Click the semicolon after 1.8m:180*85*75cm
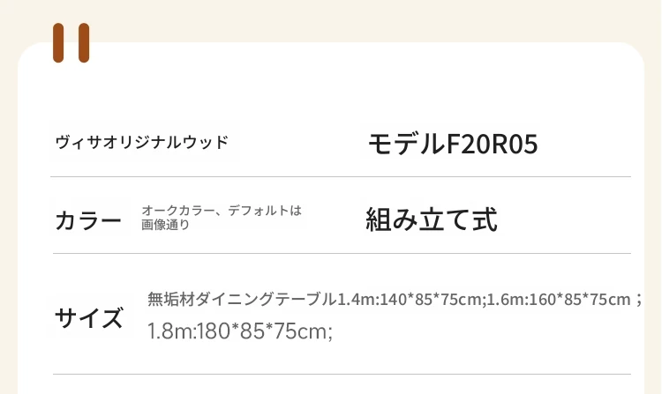Image resolution: width=662 pixels, height=394 pixels. [329, 334]
